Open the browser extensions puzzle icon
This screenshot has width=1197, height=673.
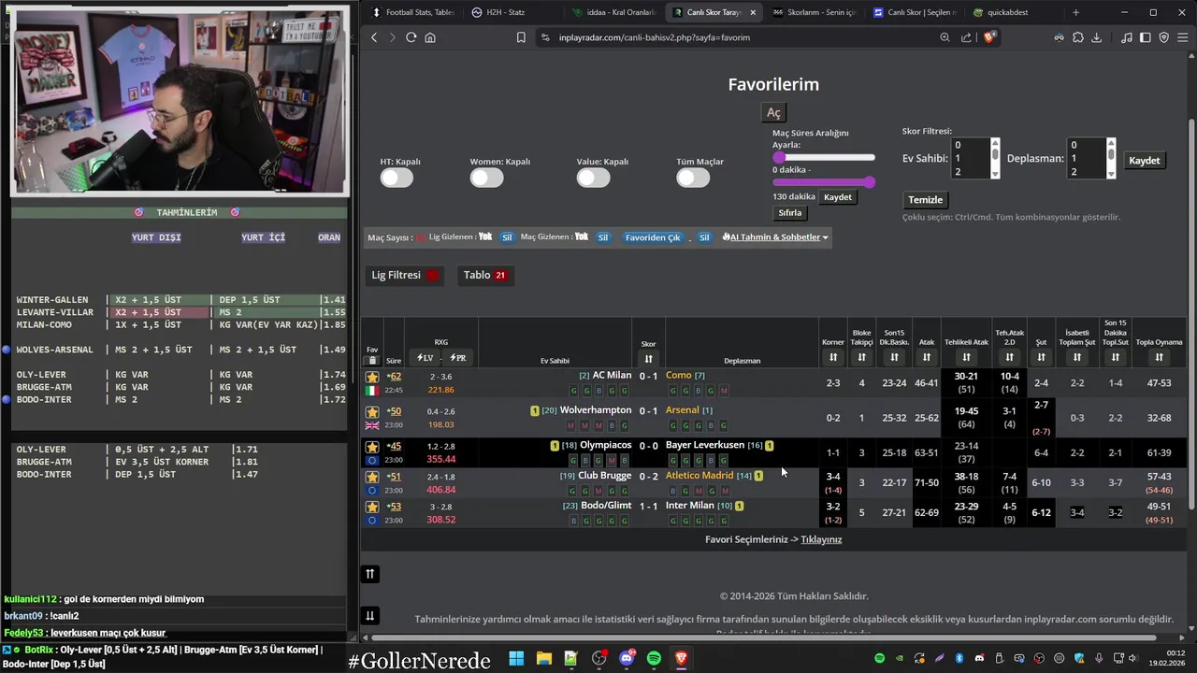[1078, 37]
